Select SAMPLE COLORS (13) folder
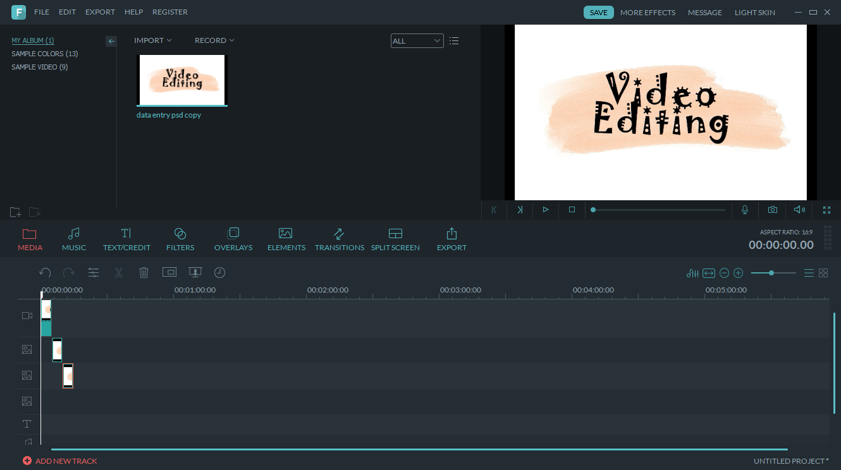This screenshot has width=841, height=470. (x=45, y=54)
